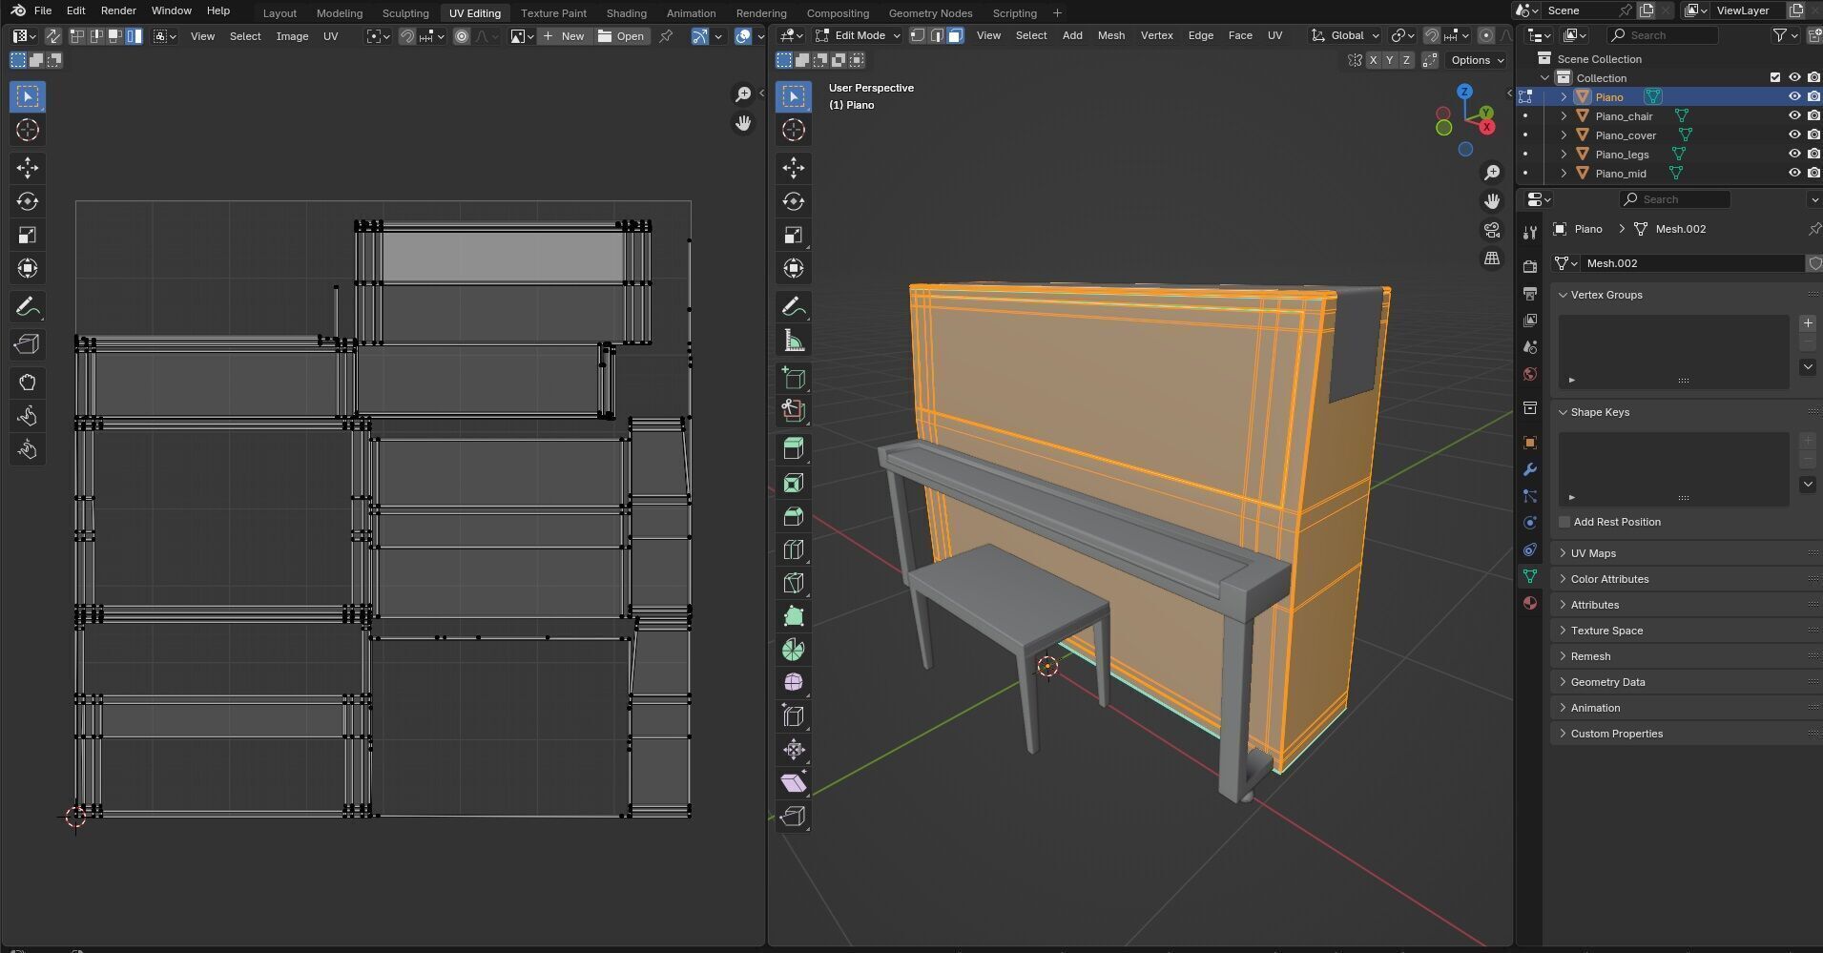Screen dimensions: 1823x953
Task: Click the Open image button
Action: click(x=621, y=36)
